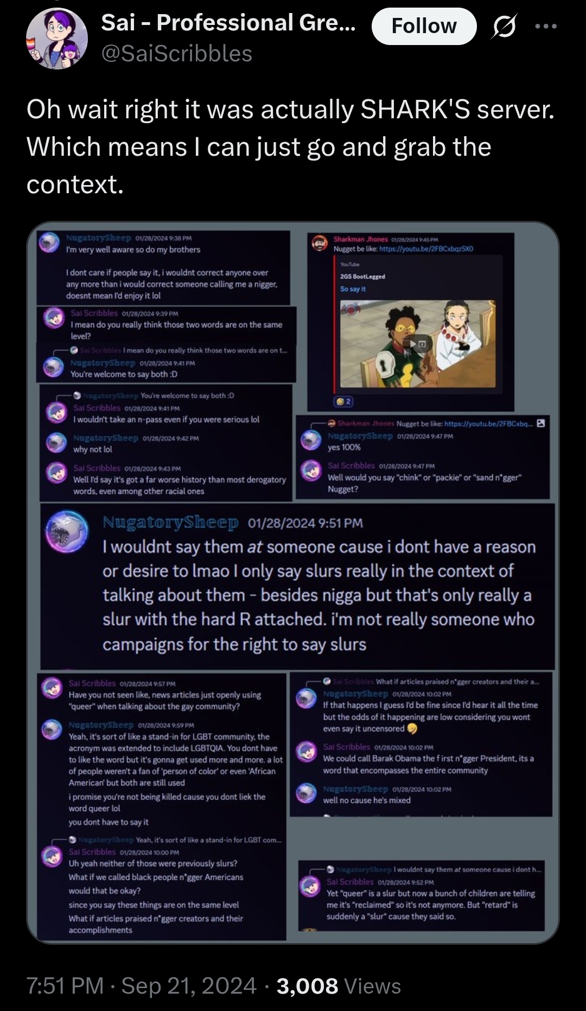The height and width of the screenshot is (1011, 586).
Task: View the 3,008 Views count
Action: pyautogui.click(x=339, y=985)
